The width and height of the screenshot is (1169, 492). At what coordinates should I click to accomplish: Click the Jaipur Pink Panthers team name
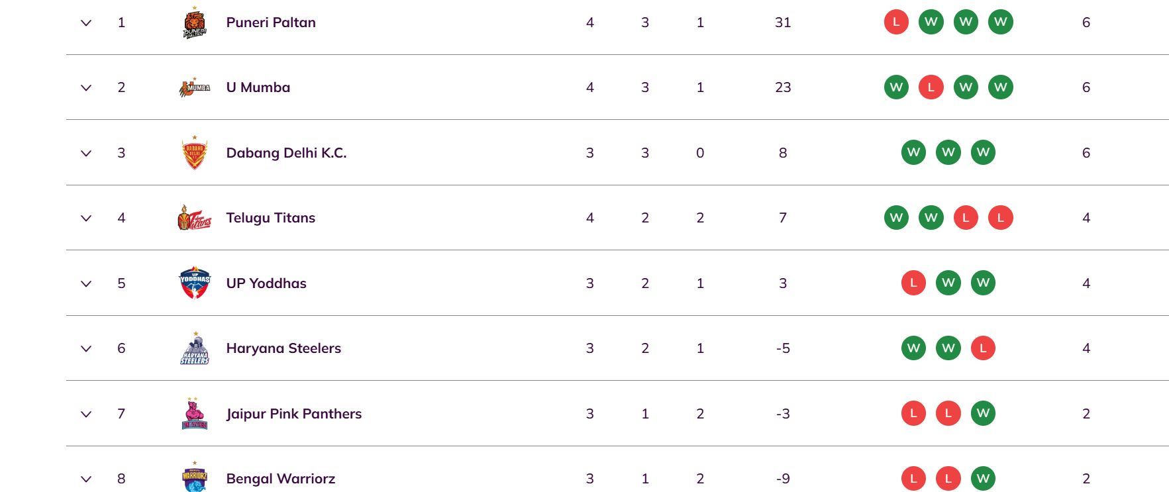pyautogui.click(x=294, y=413)
